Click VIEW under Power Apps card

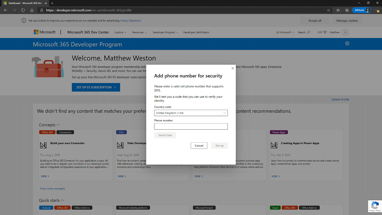(275, 176)
